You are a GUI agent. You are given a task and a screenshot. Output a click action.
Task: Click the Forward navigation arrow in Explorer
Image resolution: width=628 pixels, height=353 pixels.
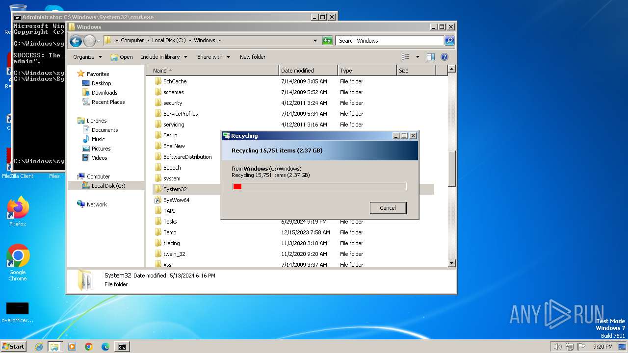point(89,41)
